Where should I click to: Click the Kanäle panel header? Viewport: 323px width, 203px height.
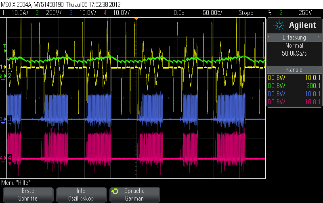tap(294, 69)
